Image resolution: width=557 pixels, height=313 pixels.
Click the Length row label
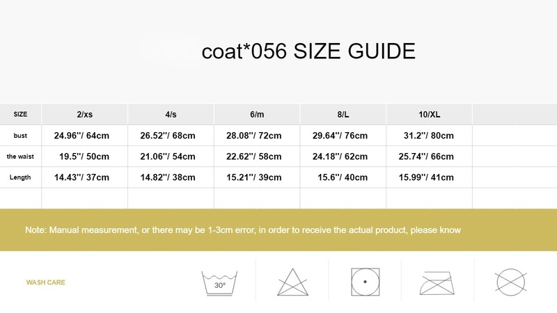pos(20,177)
